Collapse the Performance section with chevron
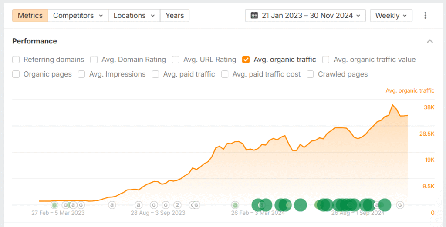The width and height of the screenshot is (446, 227). [x=430, y=41]
